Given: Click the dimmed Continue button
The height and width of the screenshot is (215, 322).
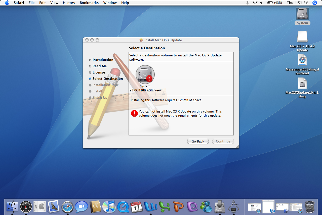Looking at the screenshot, I should (x=223, y=141).
